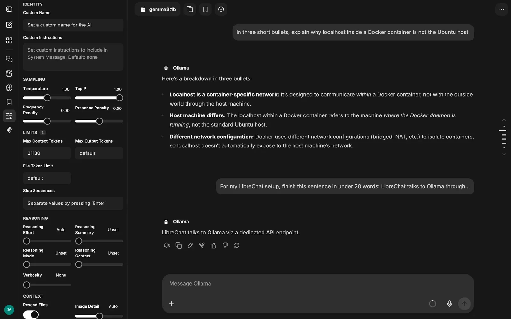Viewport: 511px width, 319px height.
Task: Open the attach files paperclip icon in the sidebar
Action: point(9,130)
